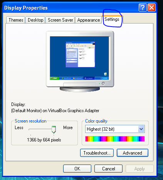Click the rainbow color quality preview bar
163x180 pixels.
click(115, 139)
